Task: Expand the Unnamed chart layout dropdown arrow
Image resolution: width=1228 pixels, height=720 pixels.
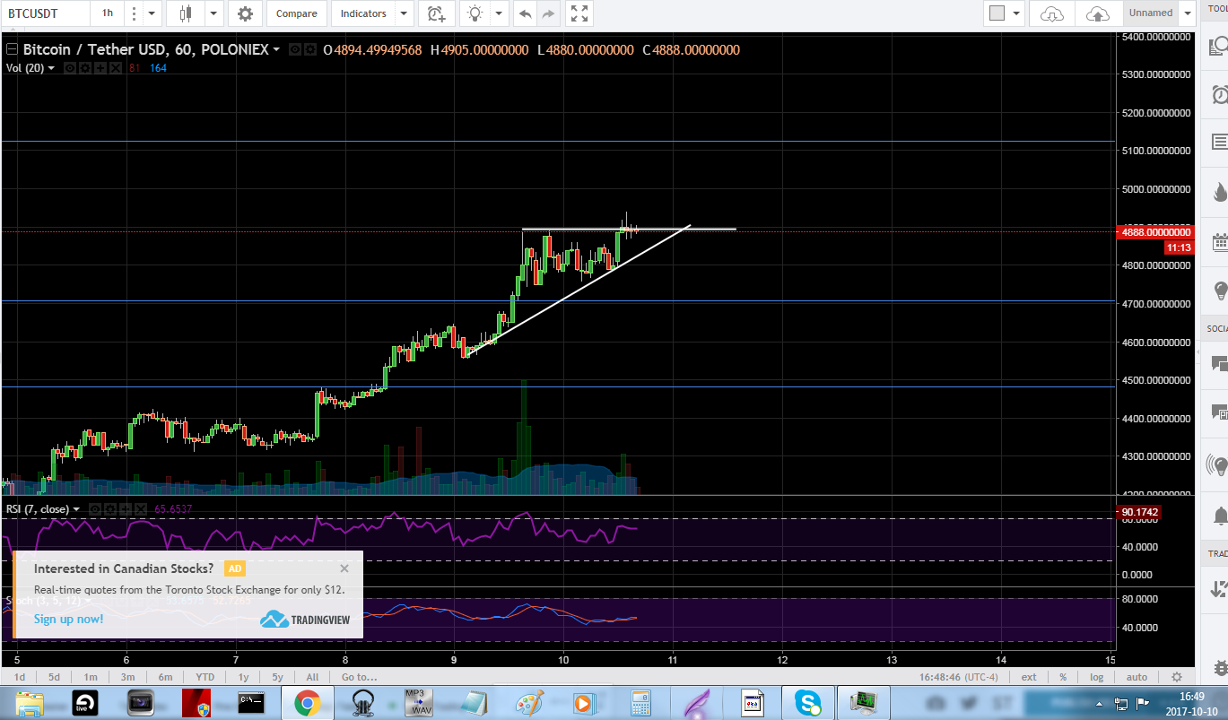Action: tap(1188, 13)
